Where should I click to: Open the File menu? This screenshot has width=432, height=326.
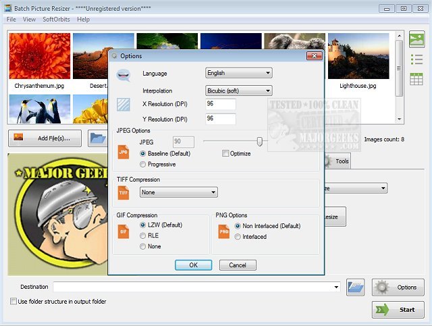click(x=11, y=20)
